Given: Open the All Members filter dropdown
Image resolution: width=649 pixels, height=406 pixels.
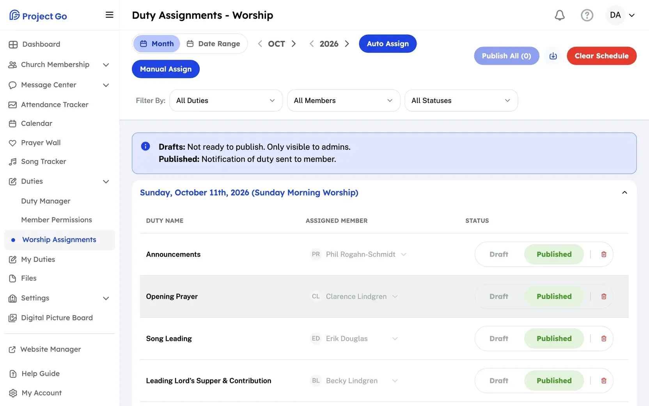Looking at the screenshot, I should 344,100.
